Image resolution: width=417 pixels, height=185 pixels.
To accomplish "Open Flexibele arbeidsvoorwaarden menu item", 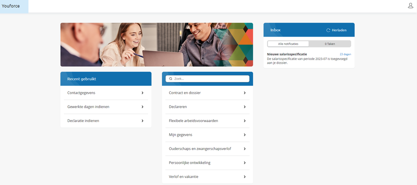I will 207,121.
